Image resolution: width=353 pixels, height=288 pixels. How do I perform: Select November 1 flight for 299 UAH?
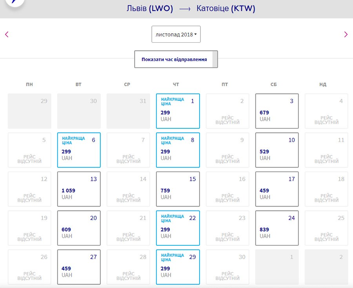178,111
